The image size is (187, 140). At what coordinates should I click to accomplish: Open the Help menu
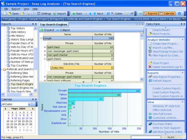tap(35, 9)
